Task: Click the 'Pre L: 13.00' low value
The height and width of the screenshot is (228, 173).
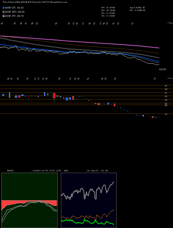Action: (x=108, y=13)
